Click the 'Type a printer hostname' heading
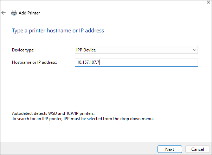 [x=58, y=31]
